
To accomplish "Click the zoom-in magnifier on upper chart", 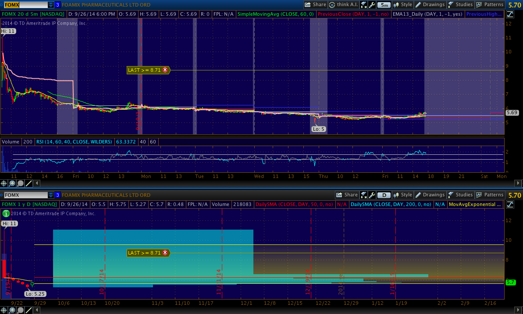I will 12,184.
